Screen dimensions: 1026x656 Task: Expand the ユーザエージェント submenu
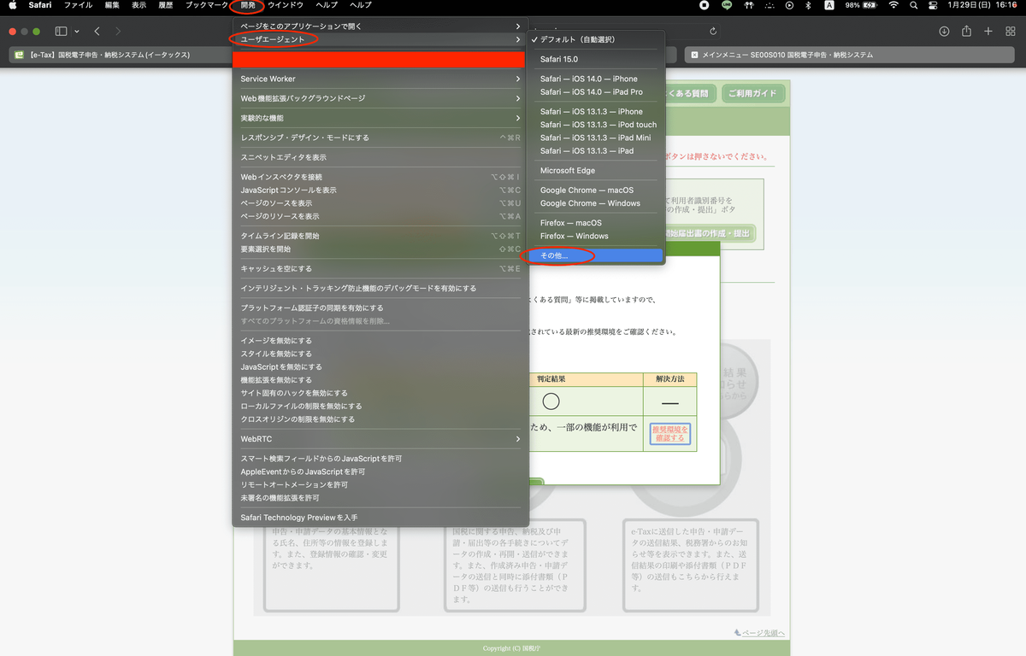(380, 39)
